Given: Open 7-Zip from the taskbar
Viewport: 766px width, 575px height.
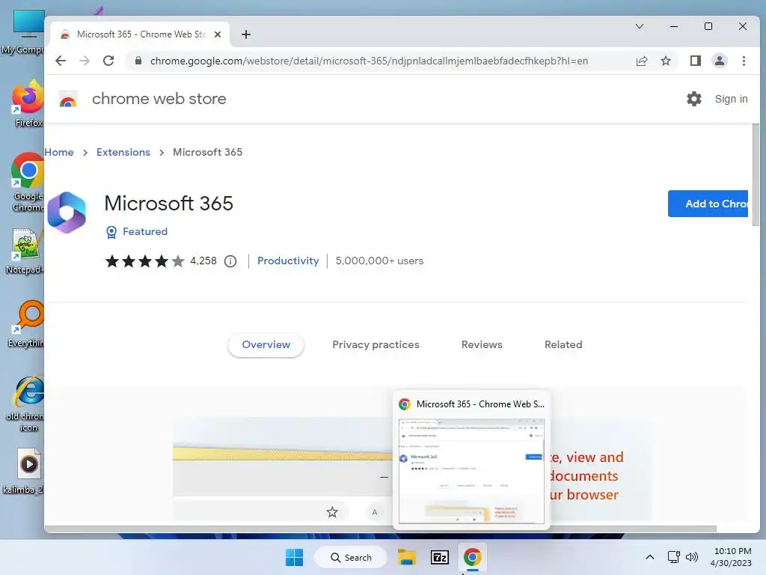Looking at the screenshot, I should click(439, 557).
